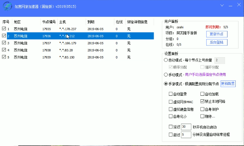Click the 更新节点 button
The width and height of the screenshot is (244, 146).
(217, 34)
